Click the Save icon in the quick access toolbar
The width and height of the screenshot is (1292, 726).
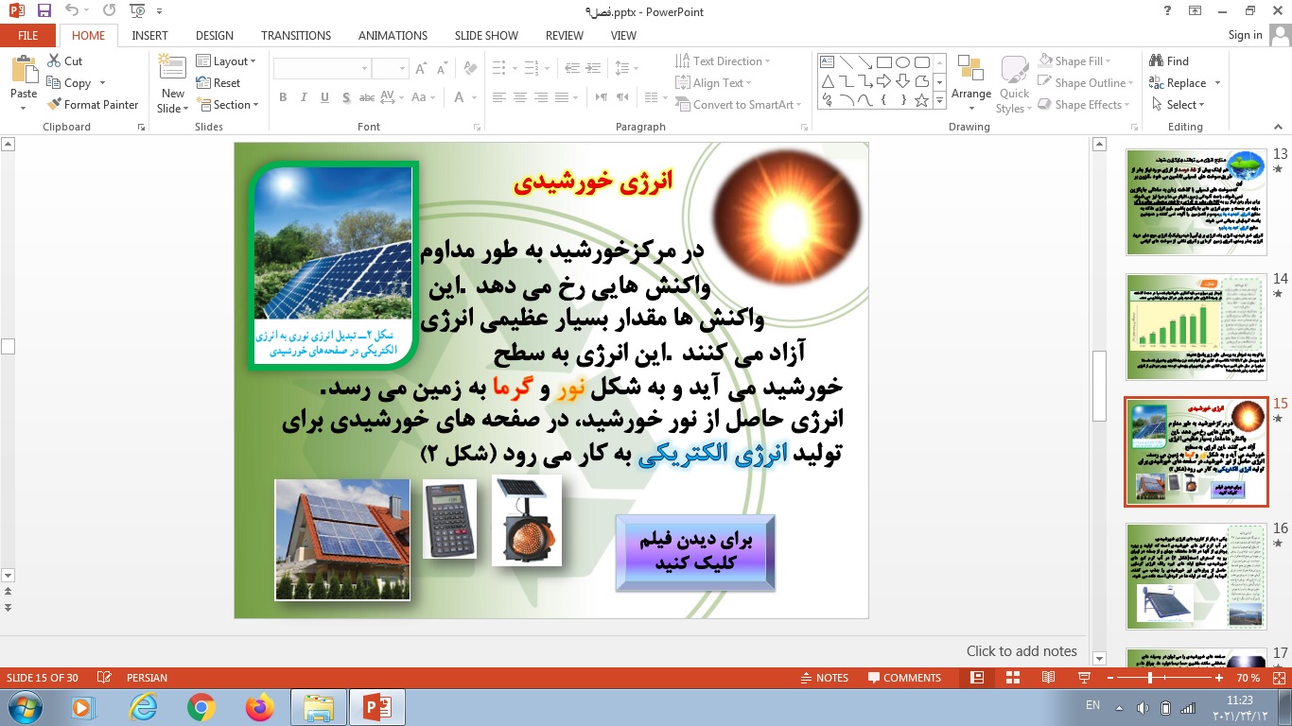[x=44, y=11]
